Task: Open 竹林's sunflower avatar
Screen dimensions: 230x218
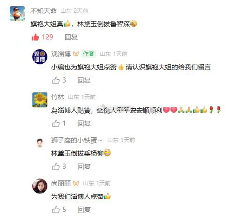Action: 40,100
